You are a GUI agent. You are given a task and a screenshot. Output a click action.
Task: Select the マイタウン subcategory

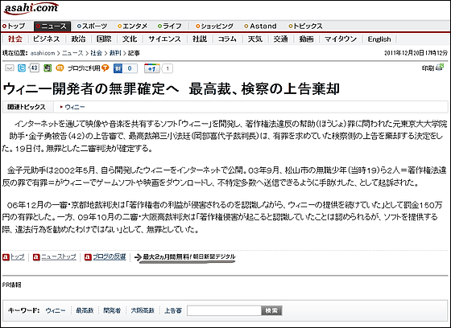pyautogui.click(x=341, y=39)
